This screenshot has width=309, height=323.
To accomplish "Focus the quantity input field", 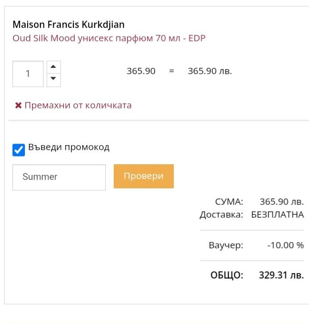I will pos(28,74).
